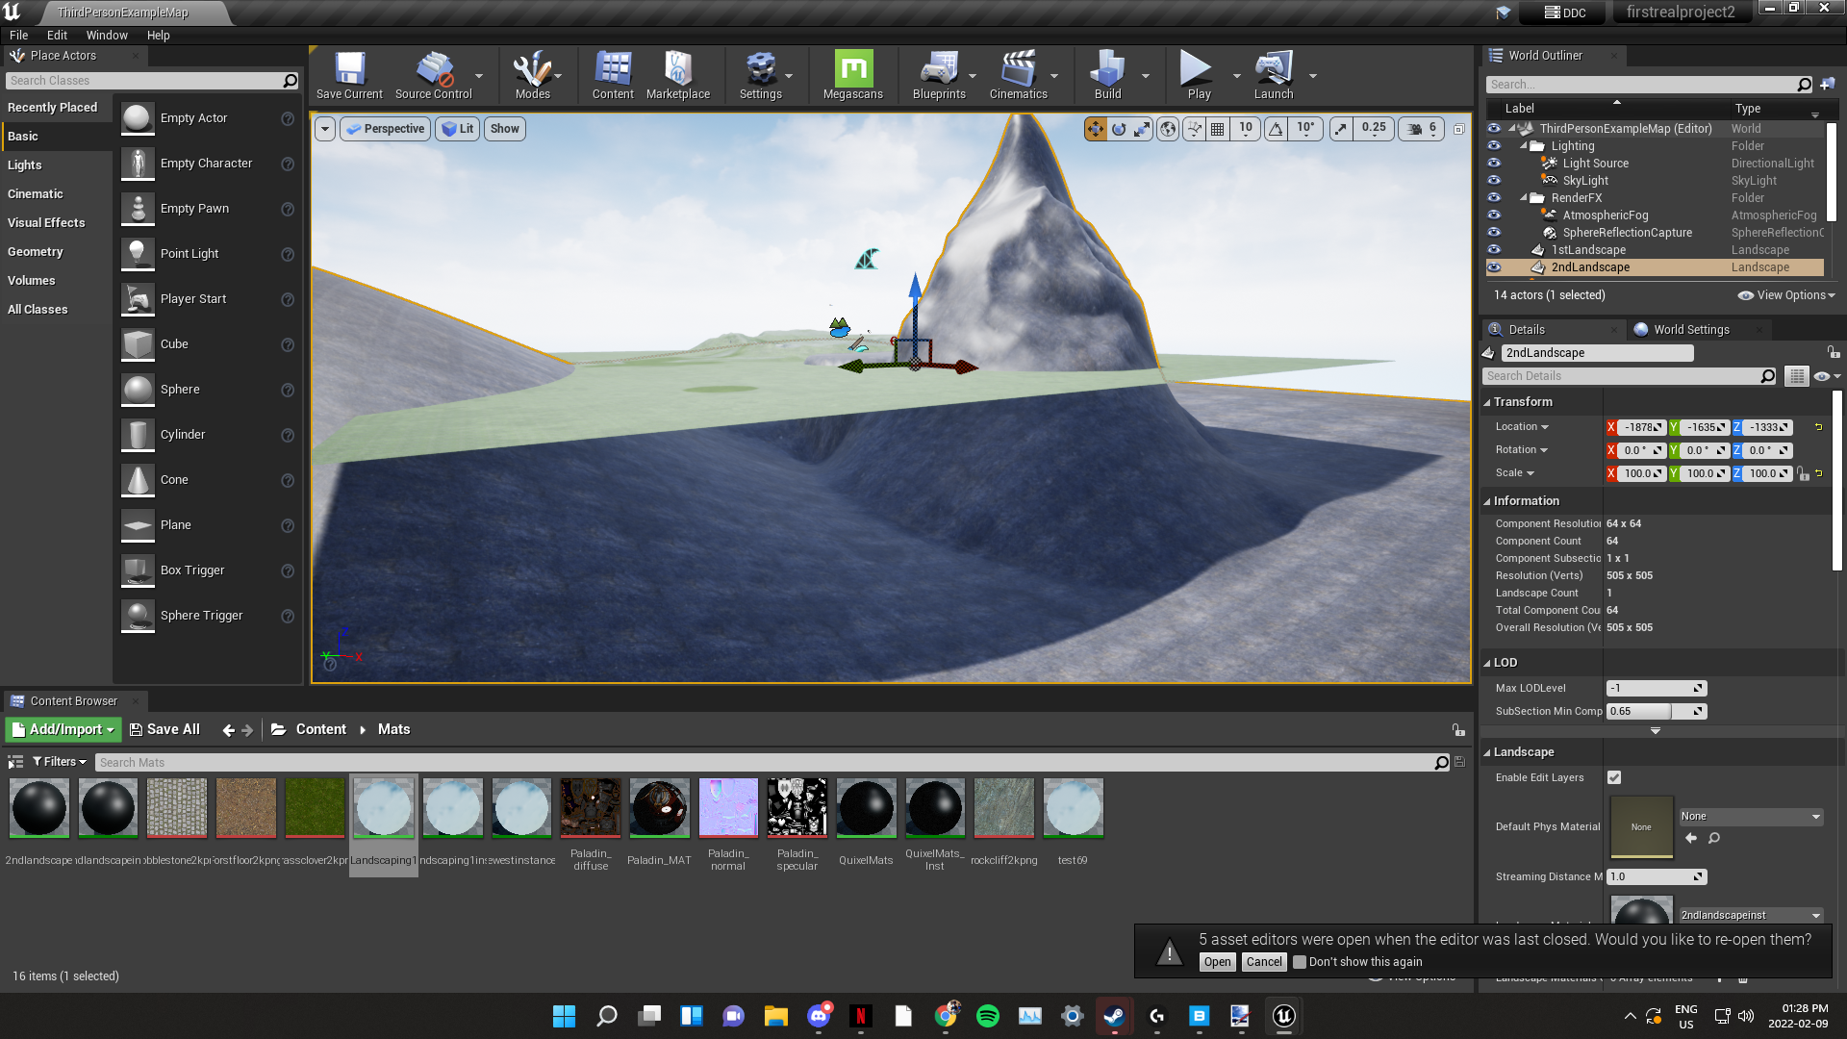
Task: Open the Window menu
Action: coord(107,36)
